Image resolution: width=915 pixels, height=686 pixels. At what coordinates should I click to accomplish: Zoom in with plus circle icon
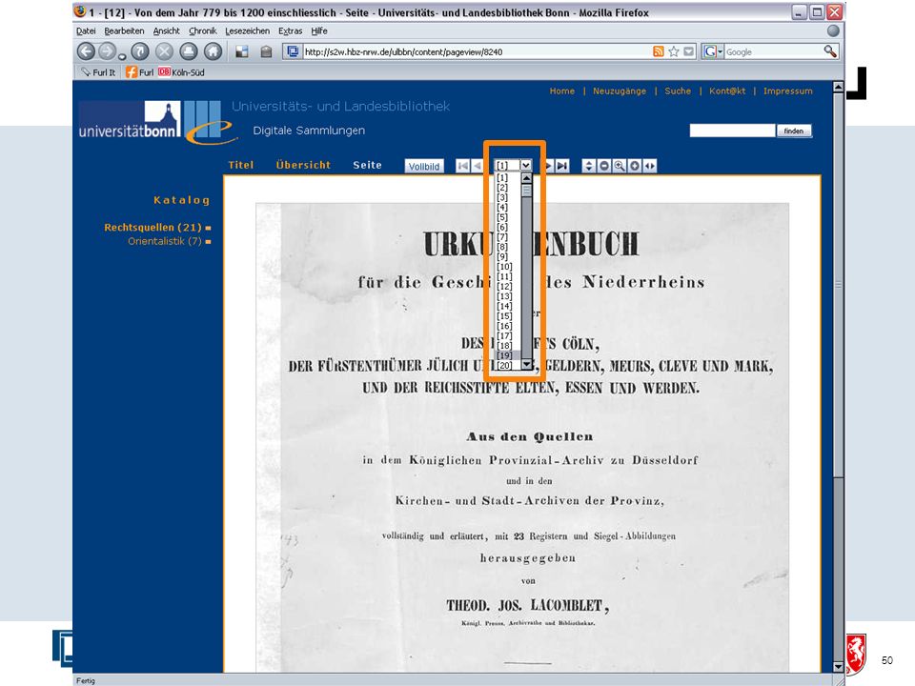click(x=635, y=166)
